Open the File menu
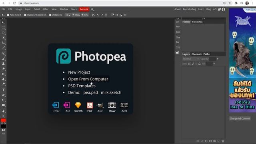The image size is (256, 144). click(x=3, y=9)
